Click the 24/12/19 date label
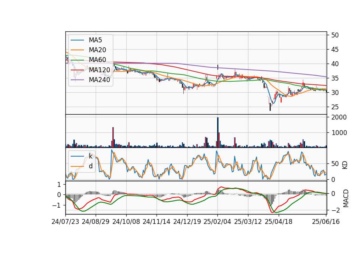363x261 pixels. (x=187, y=222)
